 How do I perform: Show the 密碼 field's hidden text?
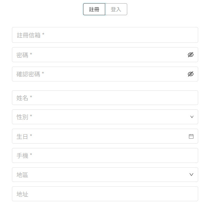[191, 55]
